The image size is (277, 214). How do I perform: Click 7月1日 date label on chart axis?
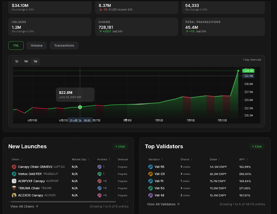128,120
